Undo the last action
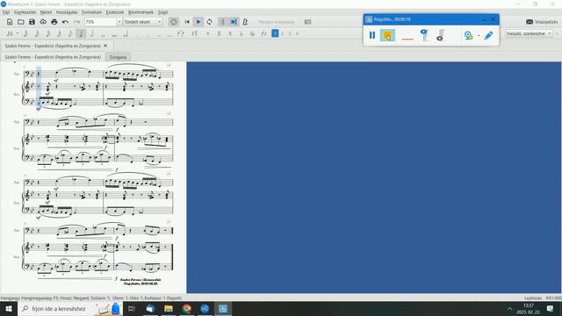Viewport: 562px width, 316px height. (65, 22)
